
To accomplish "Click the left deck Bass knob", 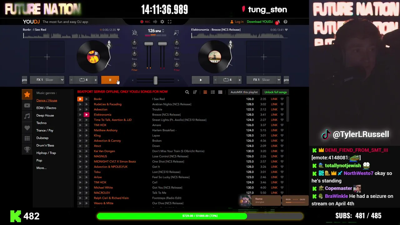I will [134, 54].
